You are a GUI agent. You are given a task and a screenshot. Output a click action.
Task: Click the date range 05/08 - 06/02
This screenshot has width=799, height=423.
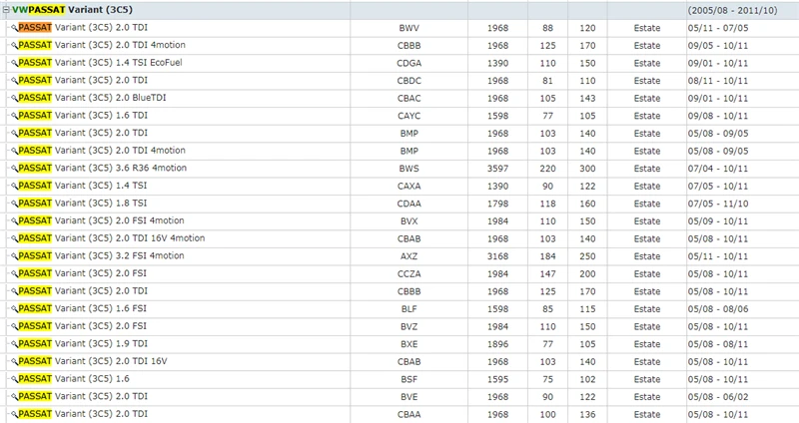pos(718,396)
